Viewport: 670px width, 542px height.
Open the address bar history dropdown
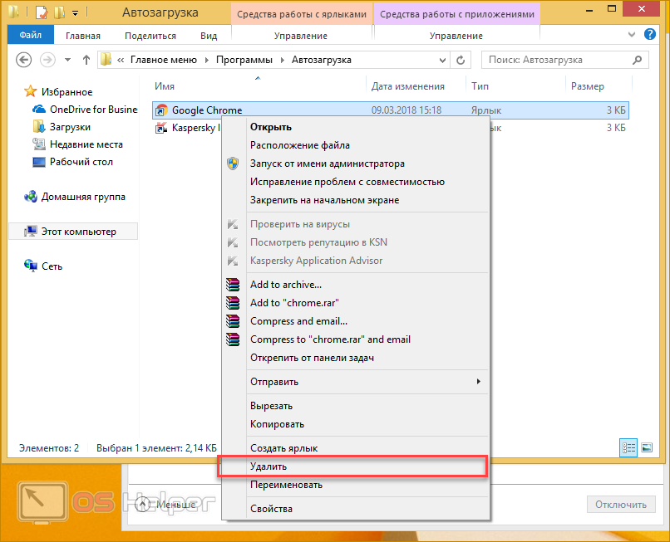coord(440,60)
